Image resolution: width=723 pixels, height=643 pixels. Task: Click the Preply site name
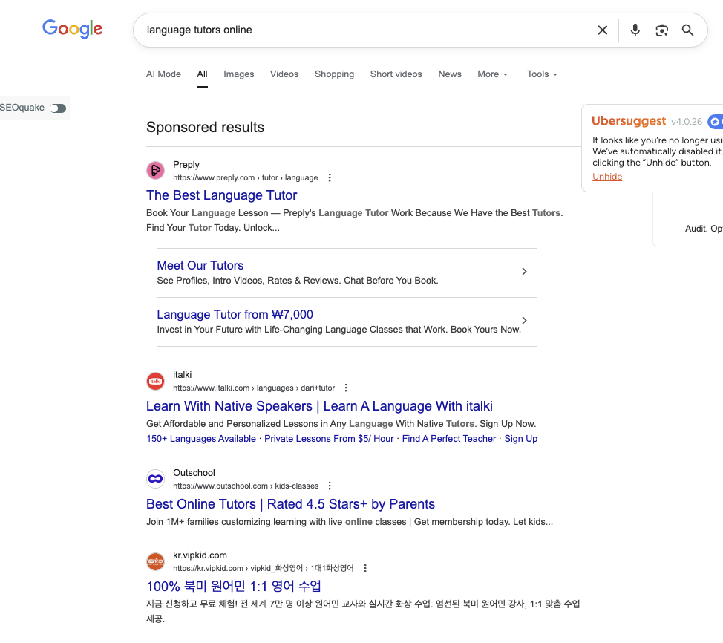pos(186,165)
